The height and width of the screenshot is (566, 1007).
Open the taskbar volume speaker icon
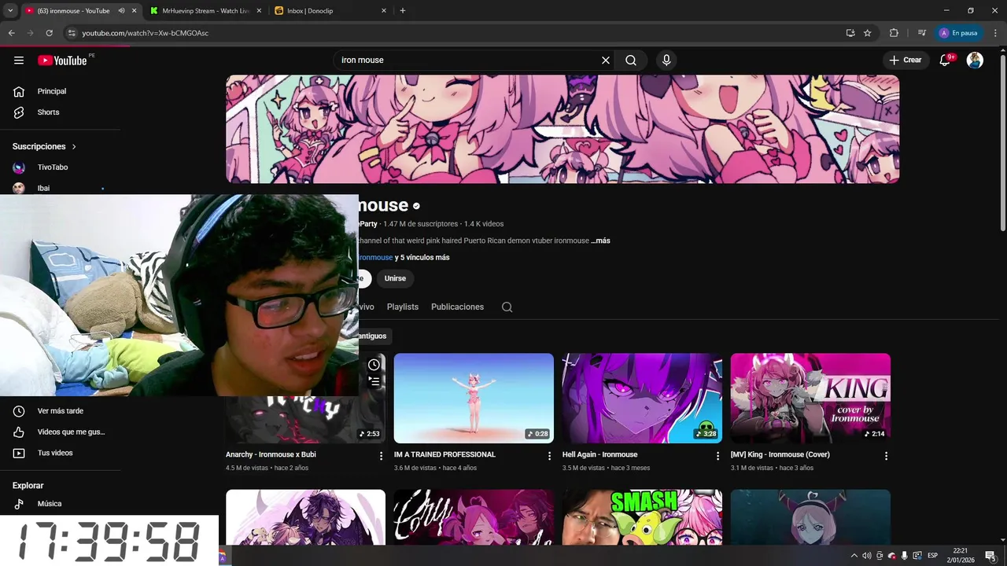coord(866,556)
